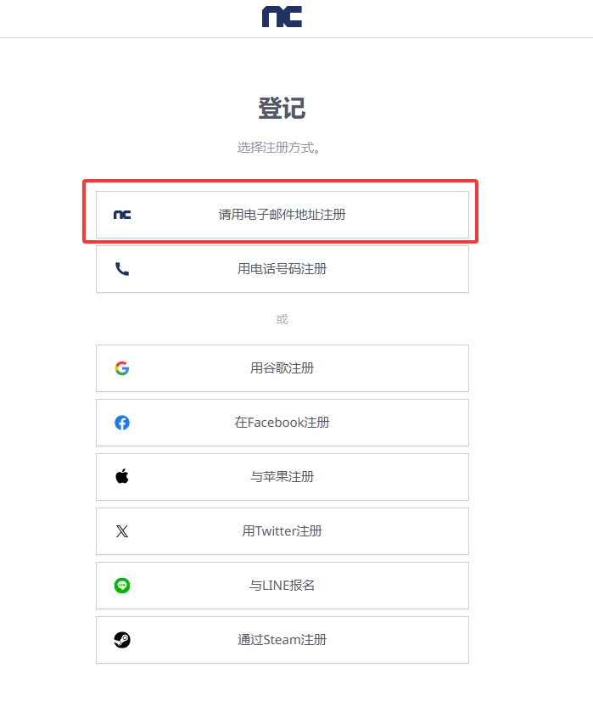Click the phone handset icon

[122, 269]
